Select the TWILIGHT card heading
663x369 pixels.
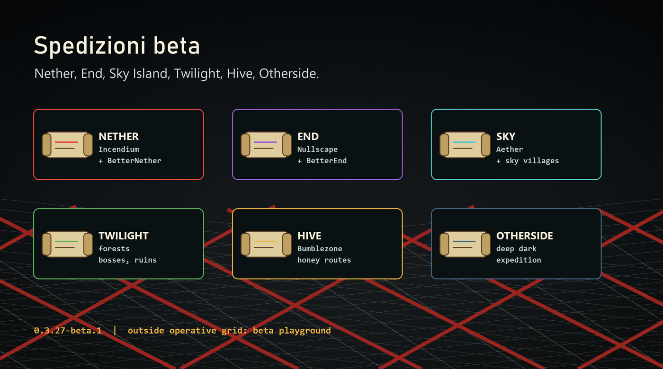point(124,236)
